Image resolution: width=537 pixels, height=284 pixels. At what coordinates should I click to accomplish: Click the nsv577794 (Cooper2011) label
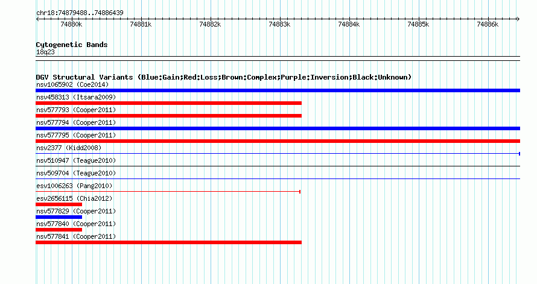click(76, 122)
